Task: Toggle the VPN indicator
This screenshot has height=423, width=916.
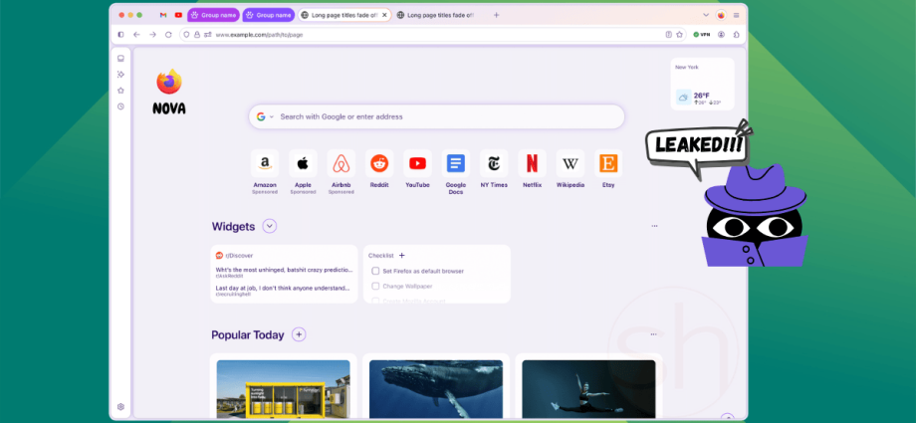Action: 701,35
